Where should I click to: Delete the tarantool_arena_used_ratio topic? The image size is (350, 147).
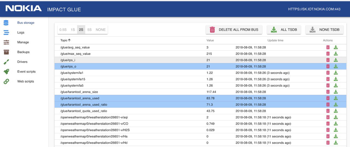click(328, 104)
